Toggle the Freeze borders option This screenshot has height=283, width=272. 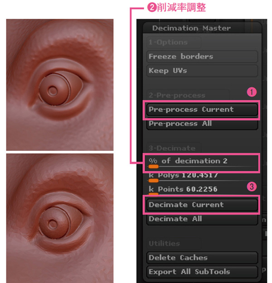pos(202,57)
